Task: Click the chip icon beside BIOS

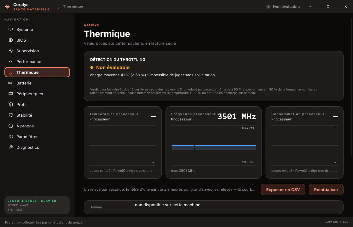Action: point(11,40)
